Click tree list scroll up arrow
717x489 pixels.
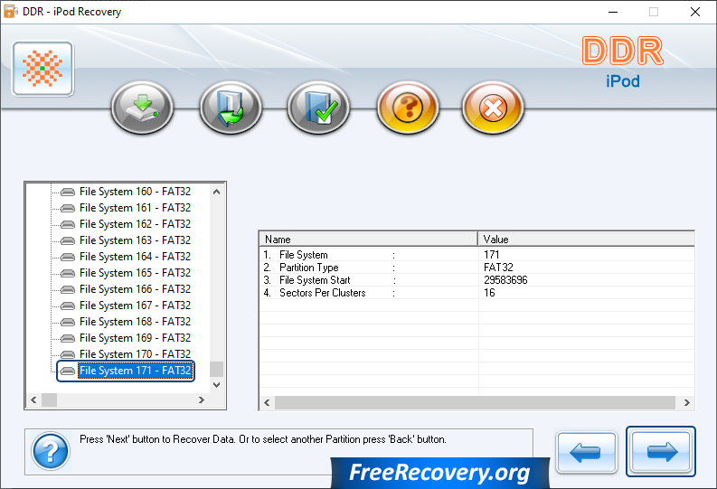pyautogui.click(x=217, y=192)
